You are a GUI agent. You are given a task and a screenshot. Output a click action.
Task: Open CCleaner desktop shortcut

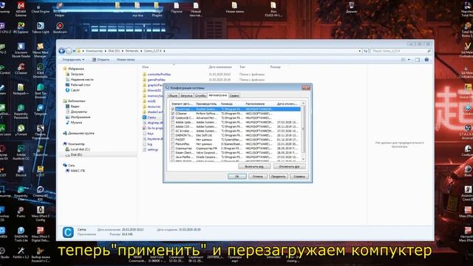coord(21,69)
